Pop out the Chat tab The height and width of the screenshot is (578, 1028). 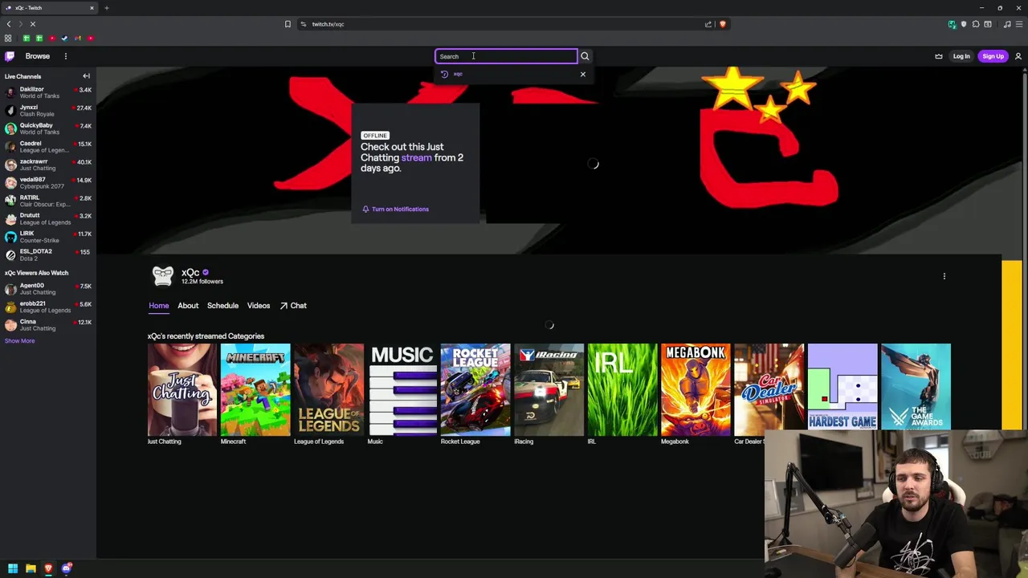pyautogui.click(x=293, y=306)
